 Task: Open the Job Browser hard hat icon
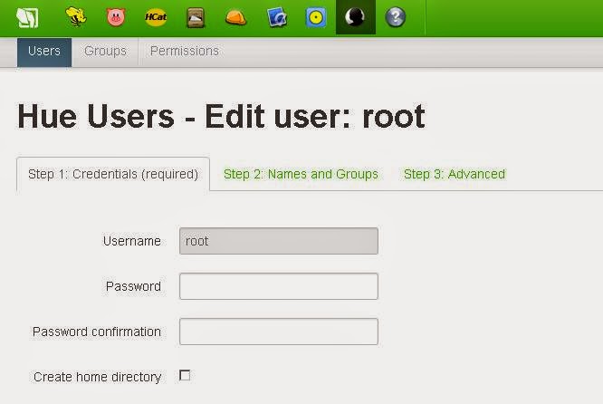235,18
